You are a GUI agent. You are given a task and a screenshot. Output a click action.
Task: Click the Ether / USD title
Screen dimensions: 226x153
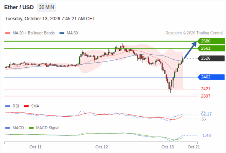19,7
